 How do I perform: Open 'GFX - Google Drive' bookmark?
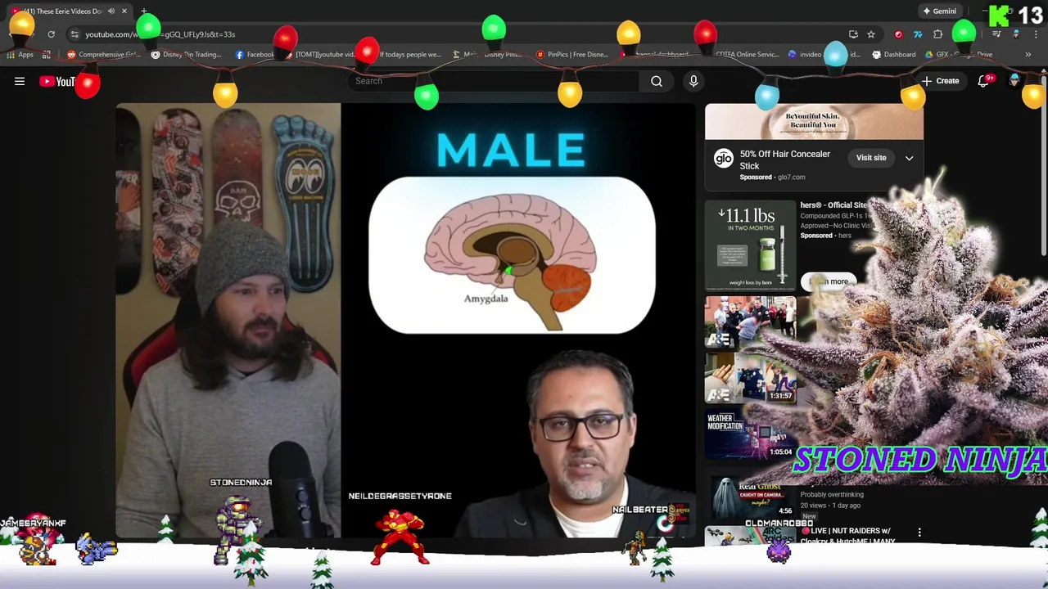(x=960, y=55)
